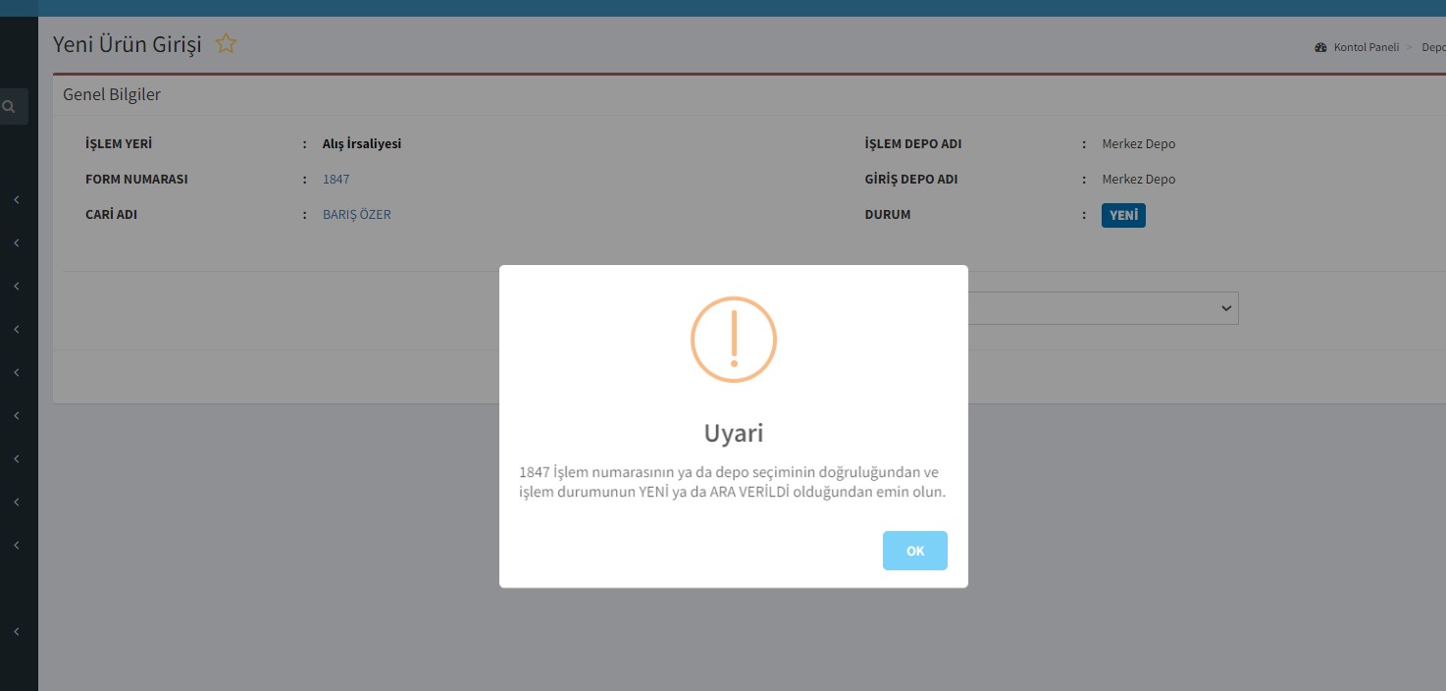This screenshot has height=691, width=1446.
Task: Click the Genel Bilgiler panel header
Action: (112, 95)
